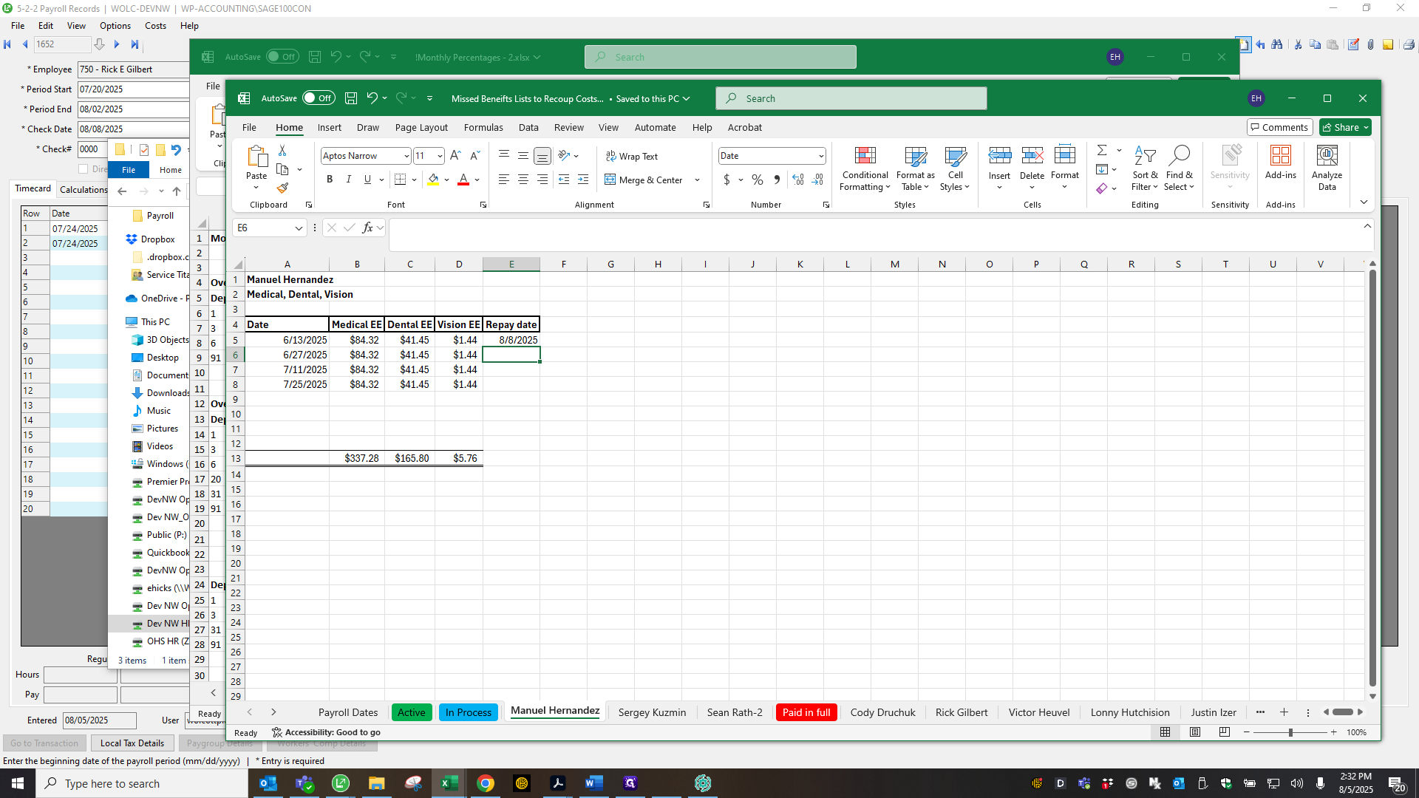Click Decrease Font Size icon

(x=474, y=155)
